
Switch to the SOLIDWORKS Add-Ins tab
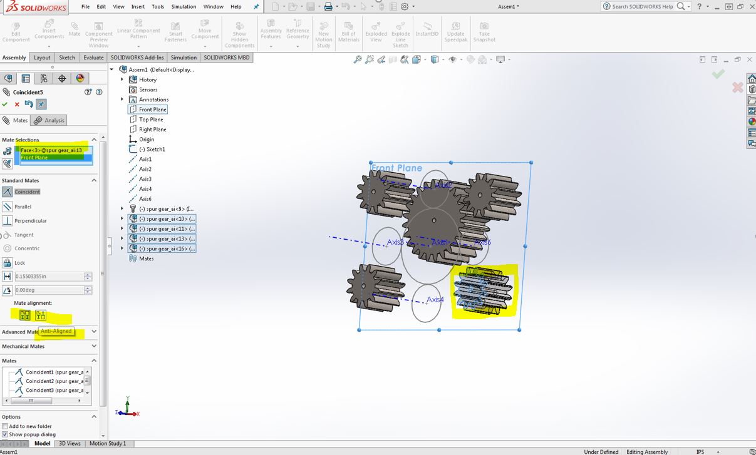[137, 58]
